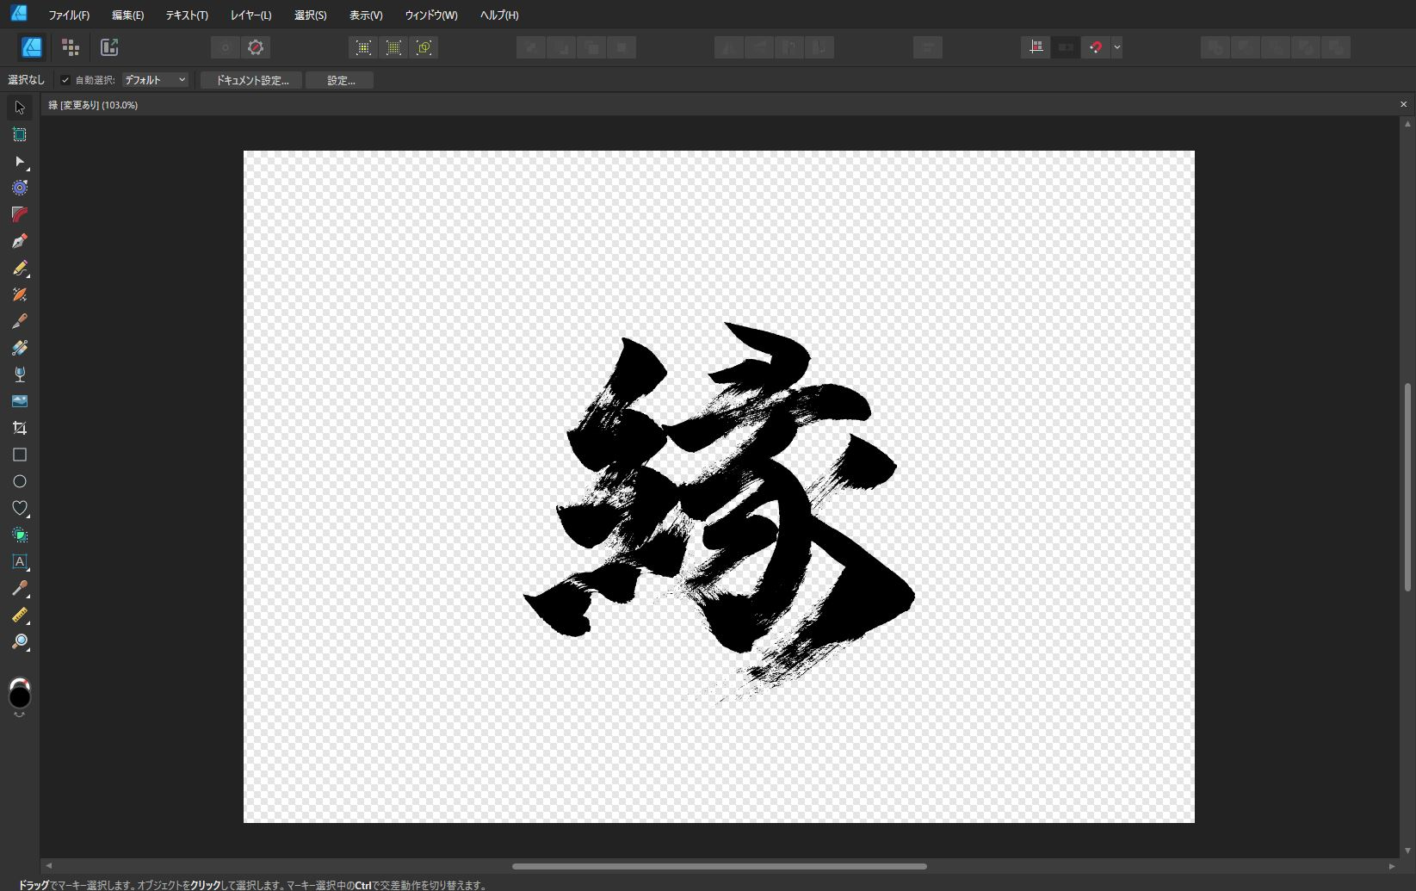Switch to the Pixel Persona
The width and height of the screenshot is (1416, 891).
pos(71,47)
